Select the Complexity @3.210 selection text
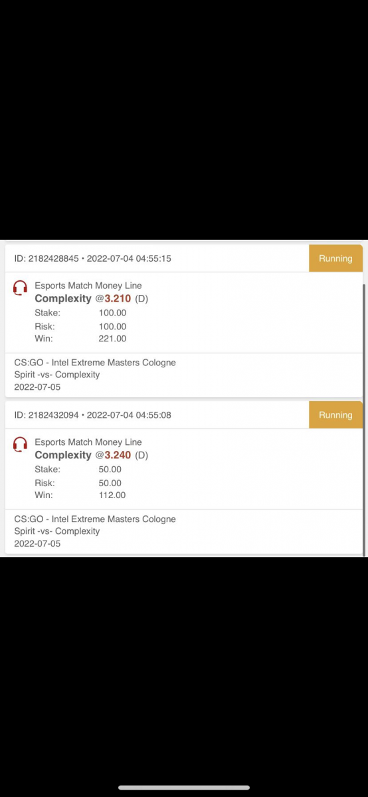 click(x=91, y=299)
